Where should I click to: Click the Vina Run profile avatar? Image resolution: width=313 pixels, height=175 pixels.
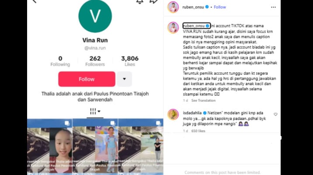(95, 16)
